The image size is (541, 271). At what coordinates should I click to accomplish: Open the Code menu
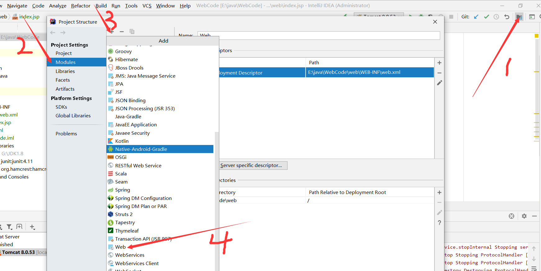38,6
